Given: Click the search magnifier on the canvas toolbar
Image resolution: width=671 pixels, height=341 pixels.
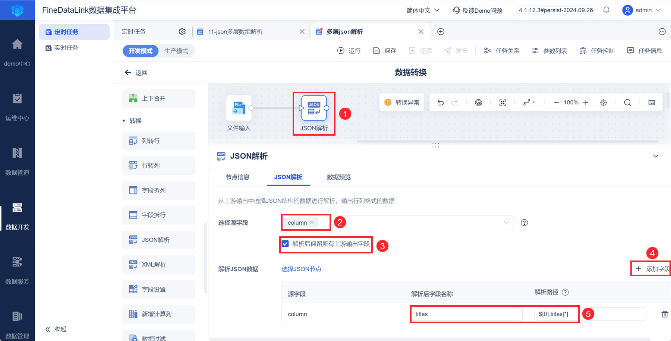Looking at the screenshot, I should pos(627,102).
